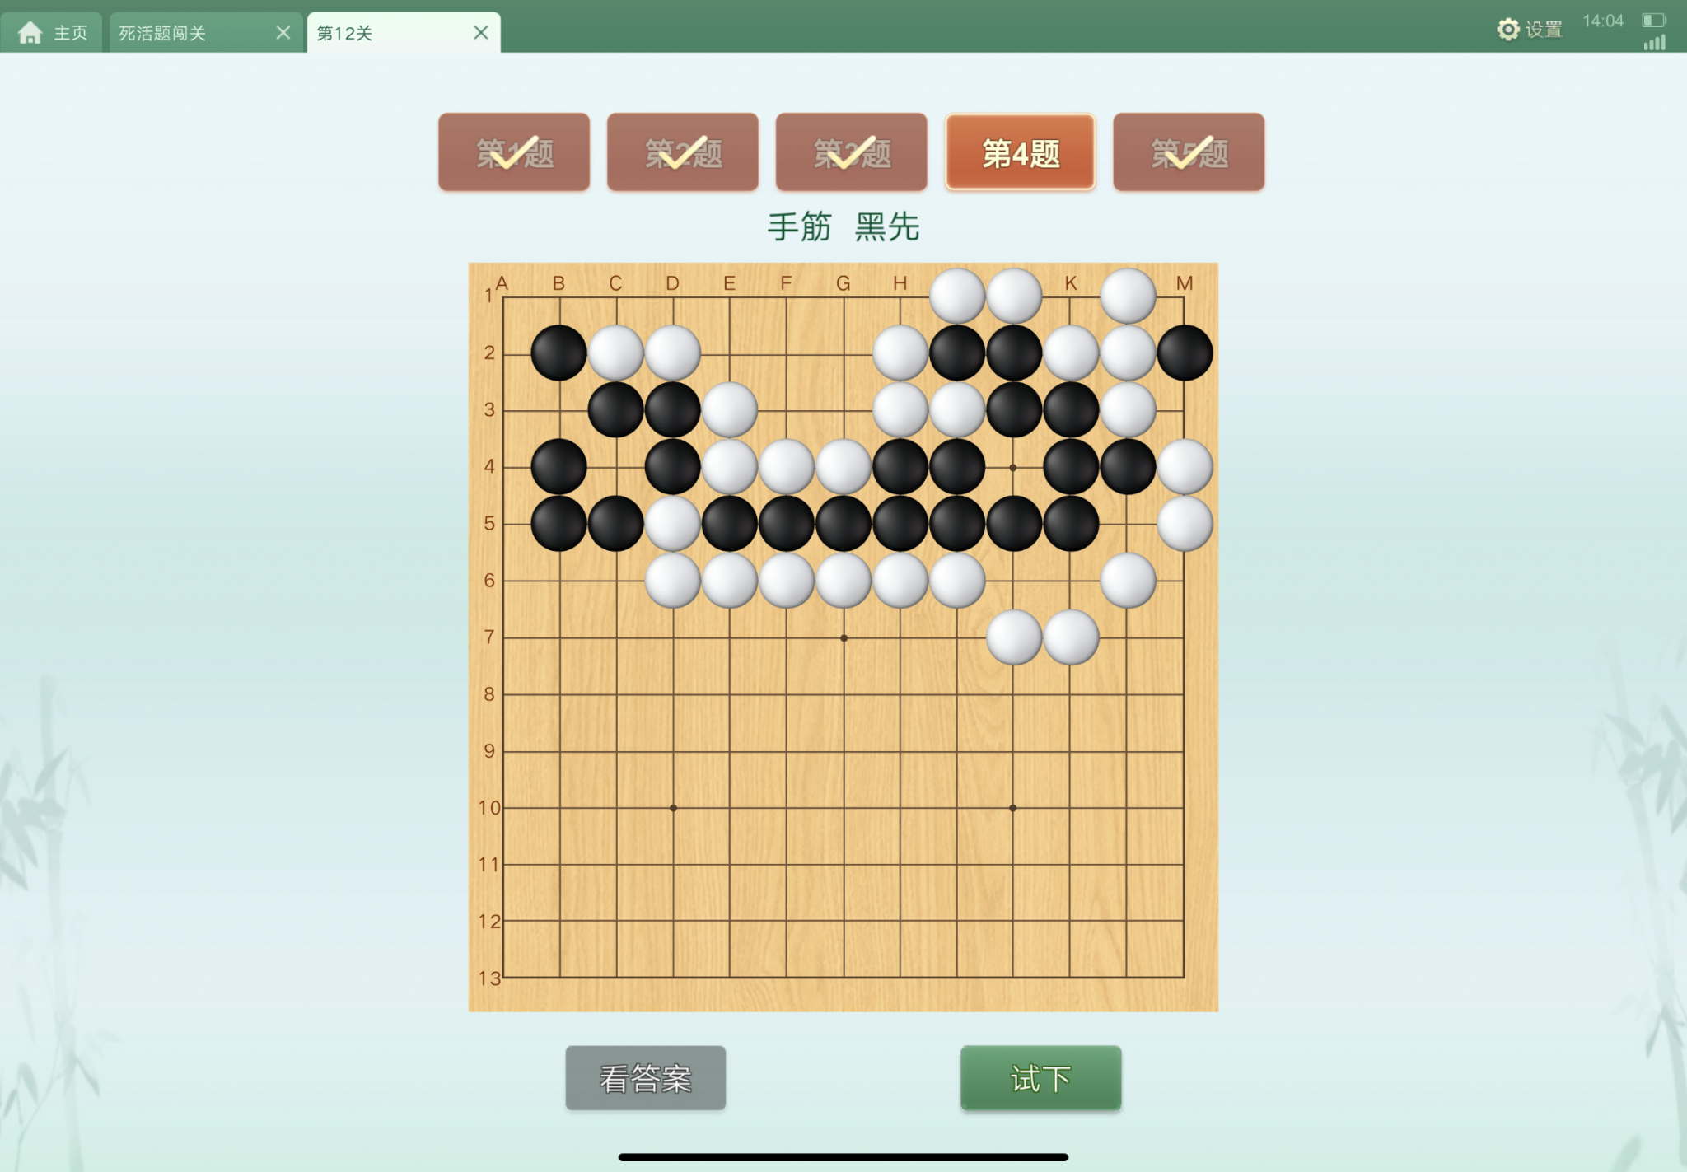Click the battery status icon
This screenshot has height=1172, width=1687.
click(x=1653, y=21)
